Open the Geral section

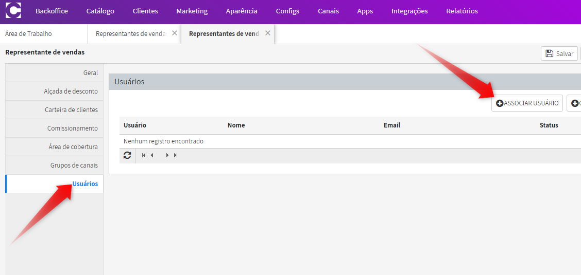tap(54, 73)
